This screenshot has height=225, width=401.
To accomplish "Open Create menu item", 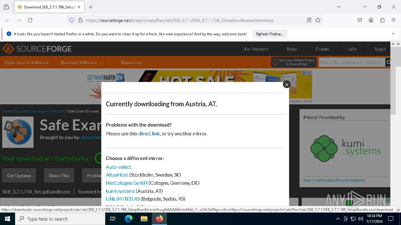I will tap(322, 49).
